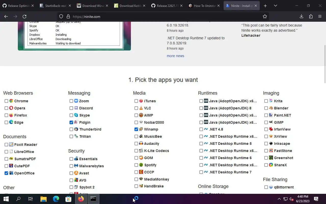Click the muted volume tray icon
Image resolution: width=326 pixels, height=204 pixels.
click(x=292, y=199)
